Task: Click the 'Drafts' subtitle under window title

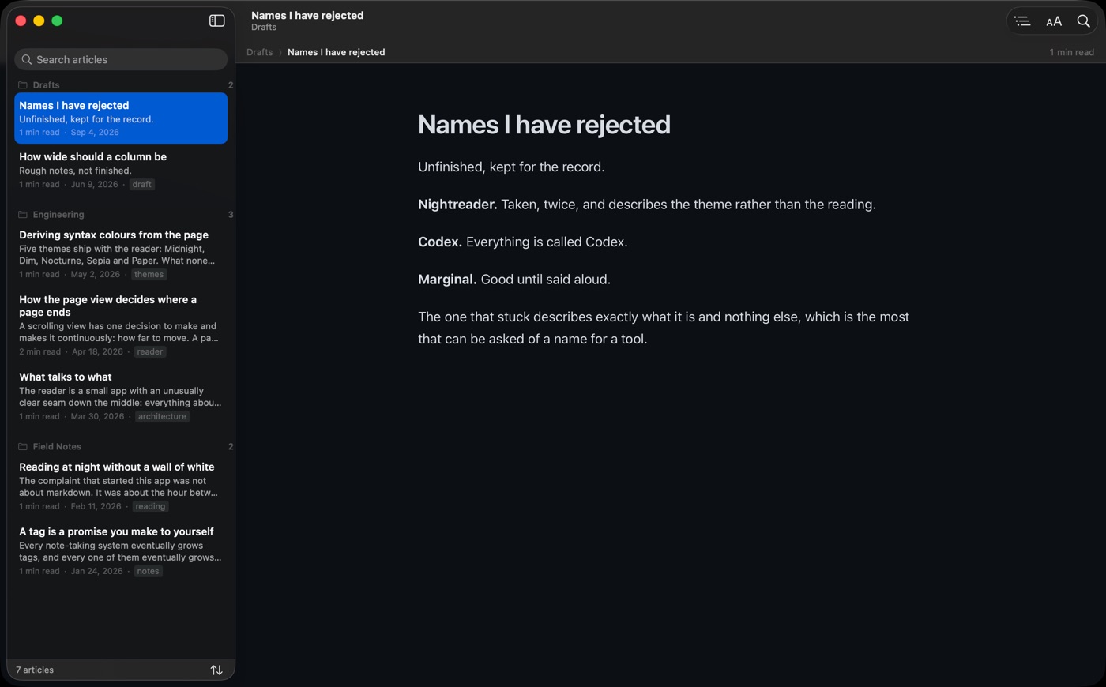Action: pos(264,27)
